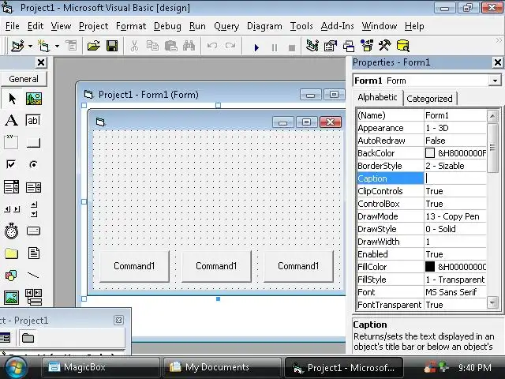Viewport: 505px width, 379px height.
Task: Open the Properties Window toolbar icon
Action: (330, 46)
